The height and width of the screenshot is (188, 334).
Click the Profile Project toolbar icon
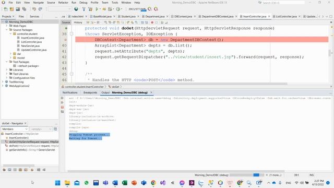point(118,9)
